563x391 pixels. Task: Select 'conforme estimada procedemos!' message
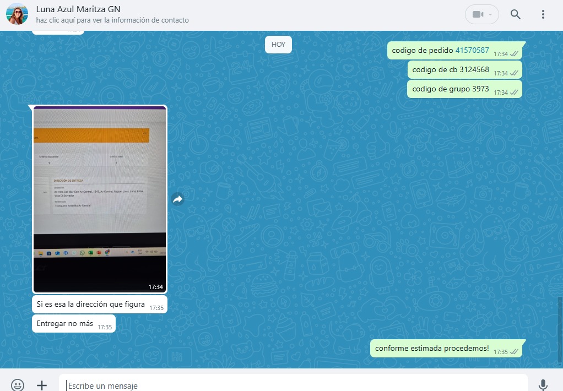click(432, 348)
